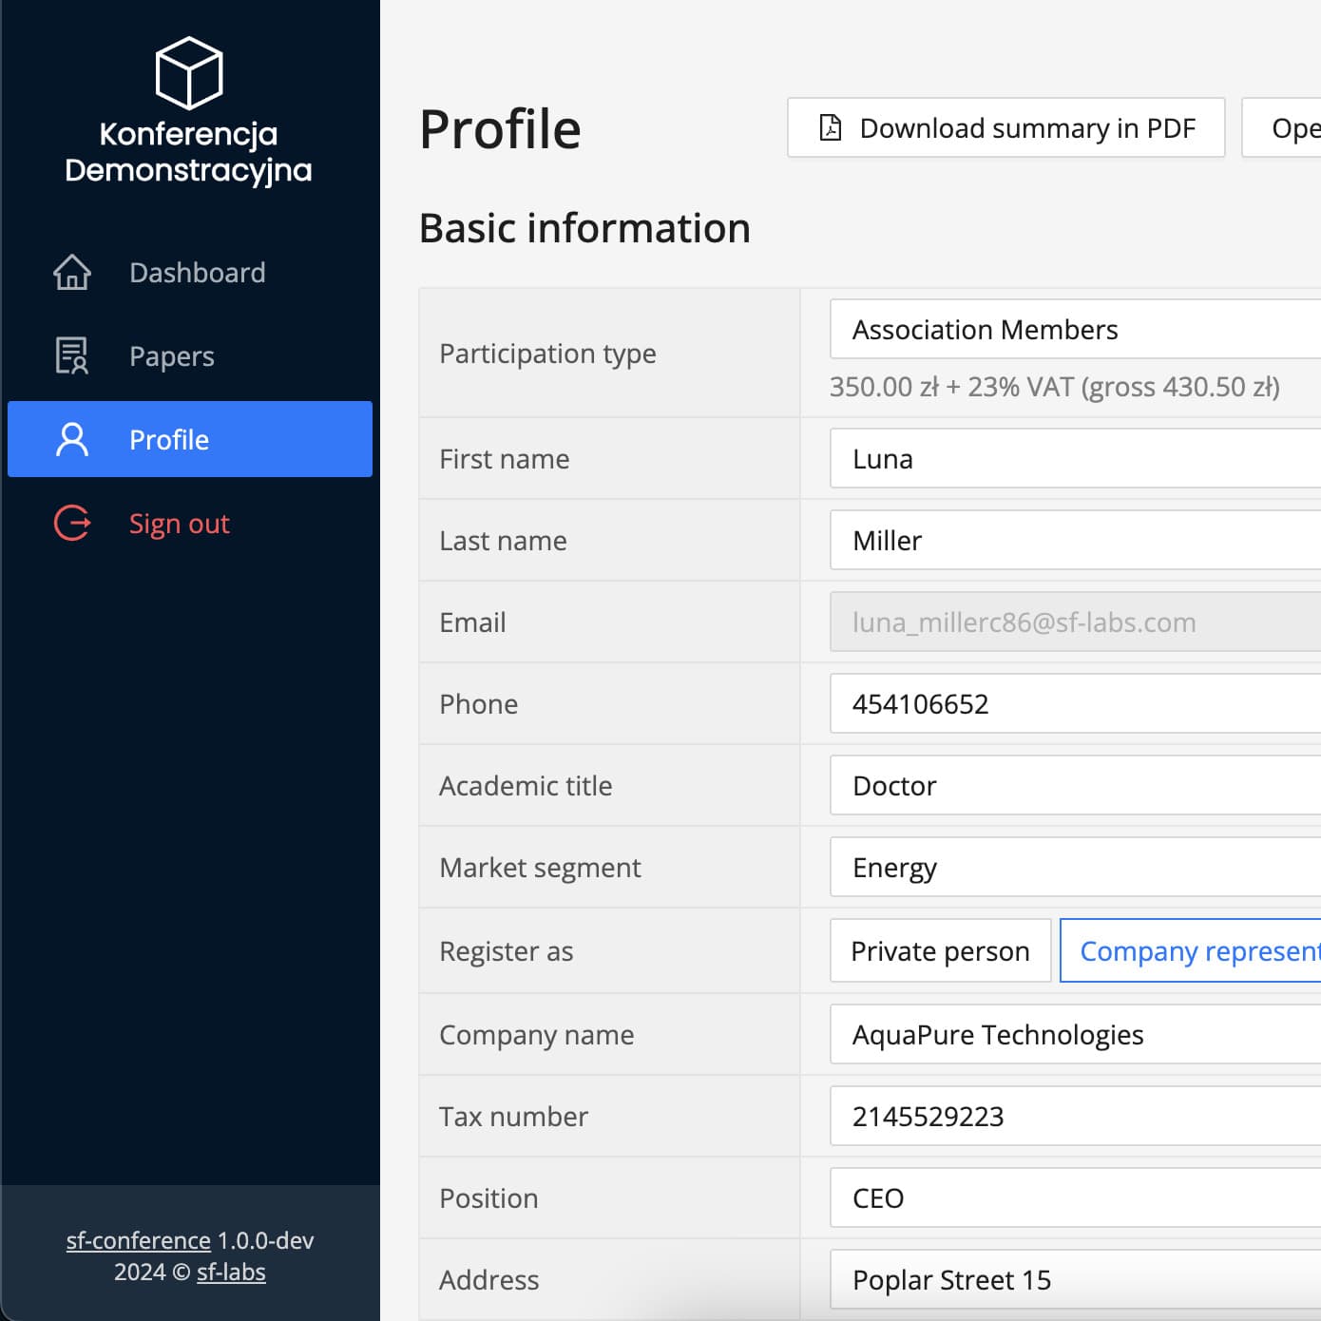Click the Profile page heading
This screenshot has height=1321, width=1321.
point(500,129)
